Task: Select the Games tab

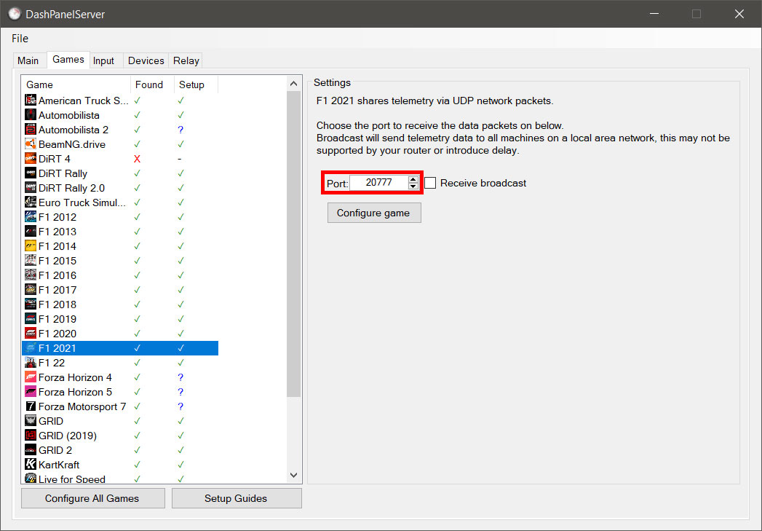Action: coord(68,59)
